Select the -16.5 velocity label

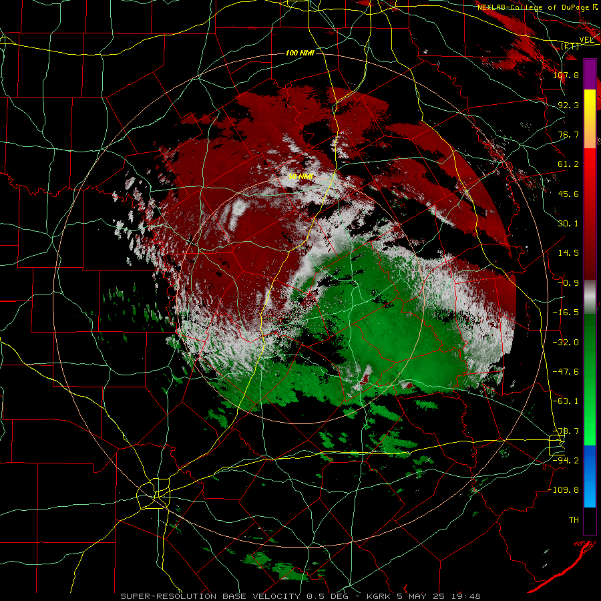566,313
